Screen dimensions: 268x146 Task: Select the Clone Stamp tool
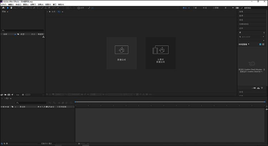coord(46,8)
